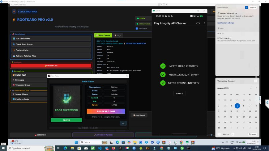Select August 12 in the calendar
Screen dimensions: 269x151
pos(237,111)
